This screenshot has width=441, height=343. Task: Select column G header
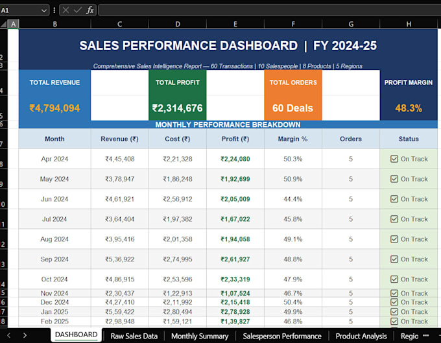click(351, 24)
